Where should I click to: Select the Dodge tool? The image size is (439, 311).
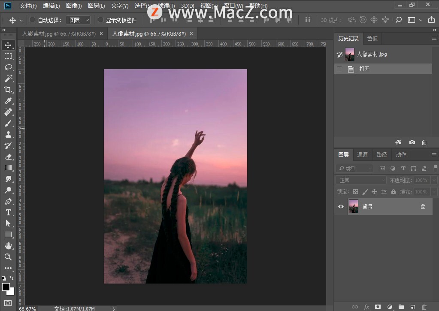tap(8, 190)
